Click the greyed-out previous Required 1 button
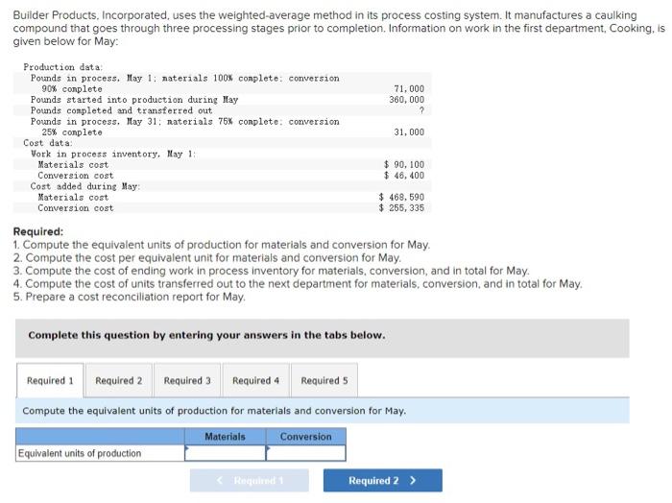 (250, 480)
